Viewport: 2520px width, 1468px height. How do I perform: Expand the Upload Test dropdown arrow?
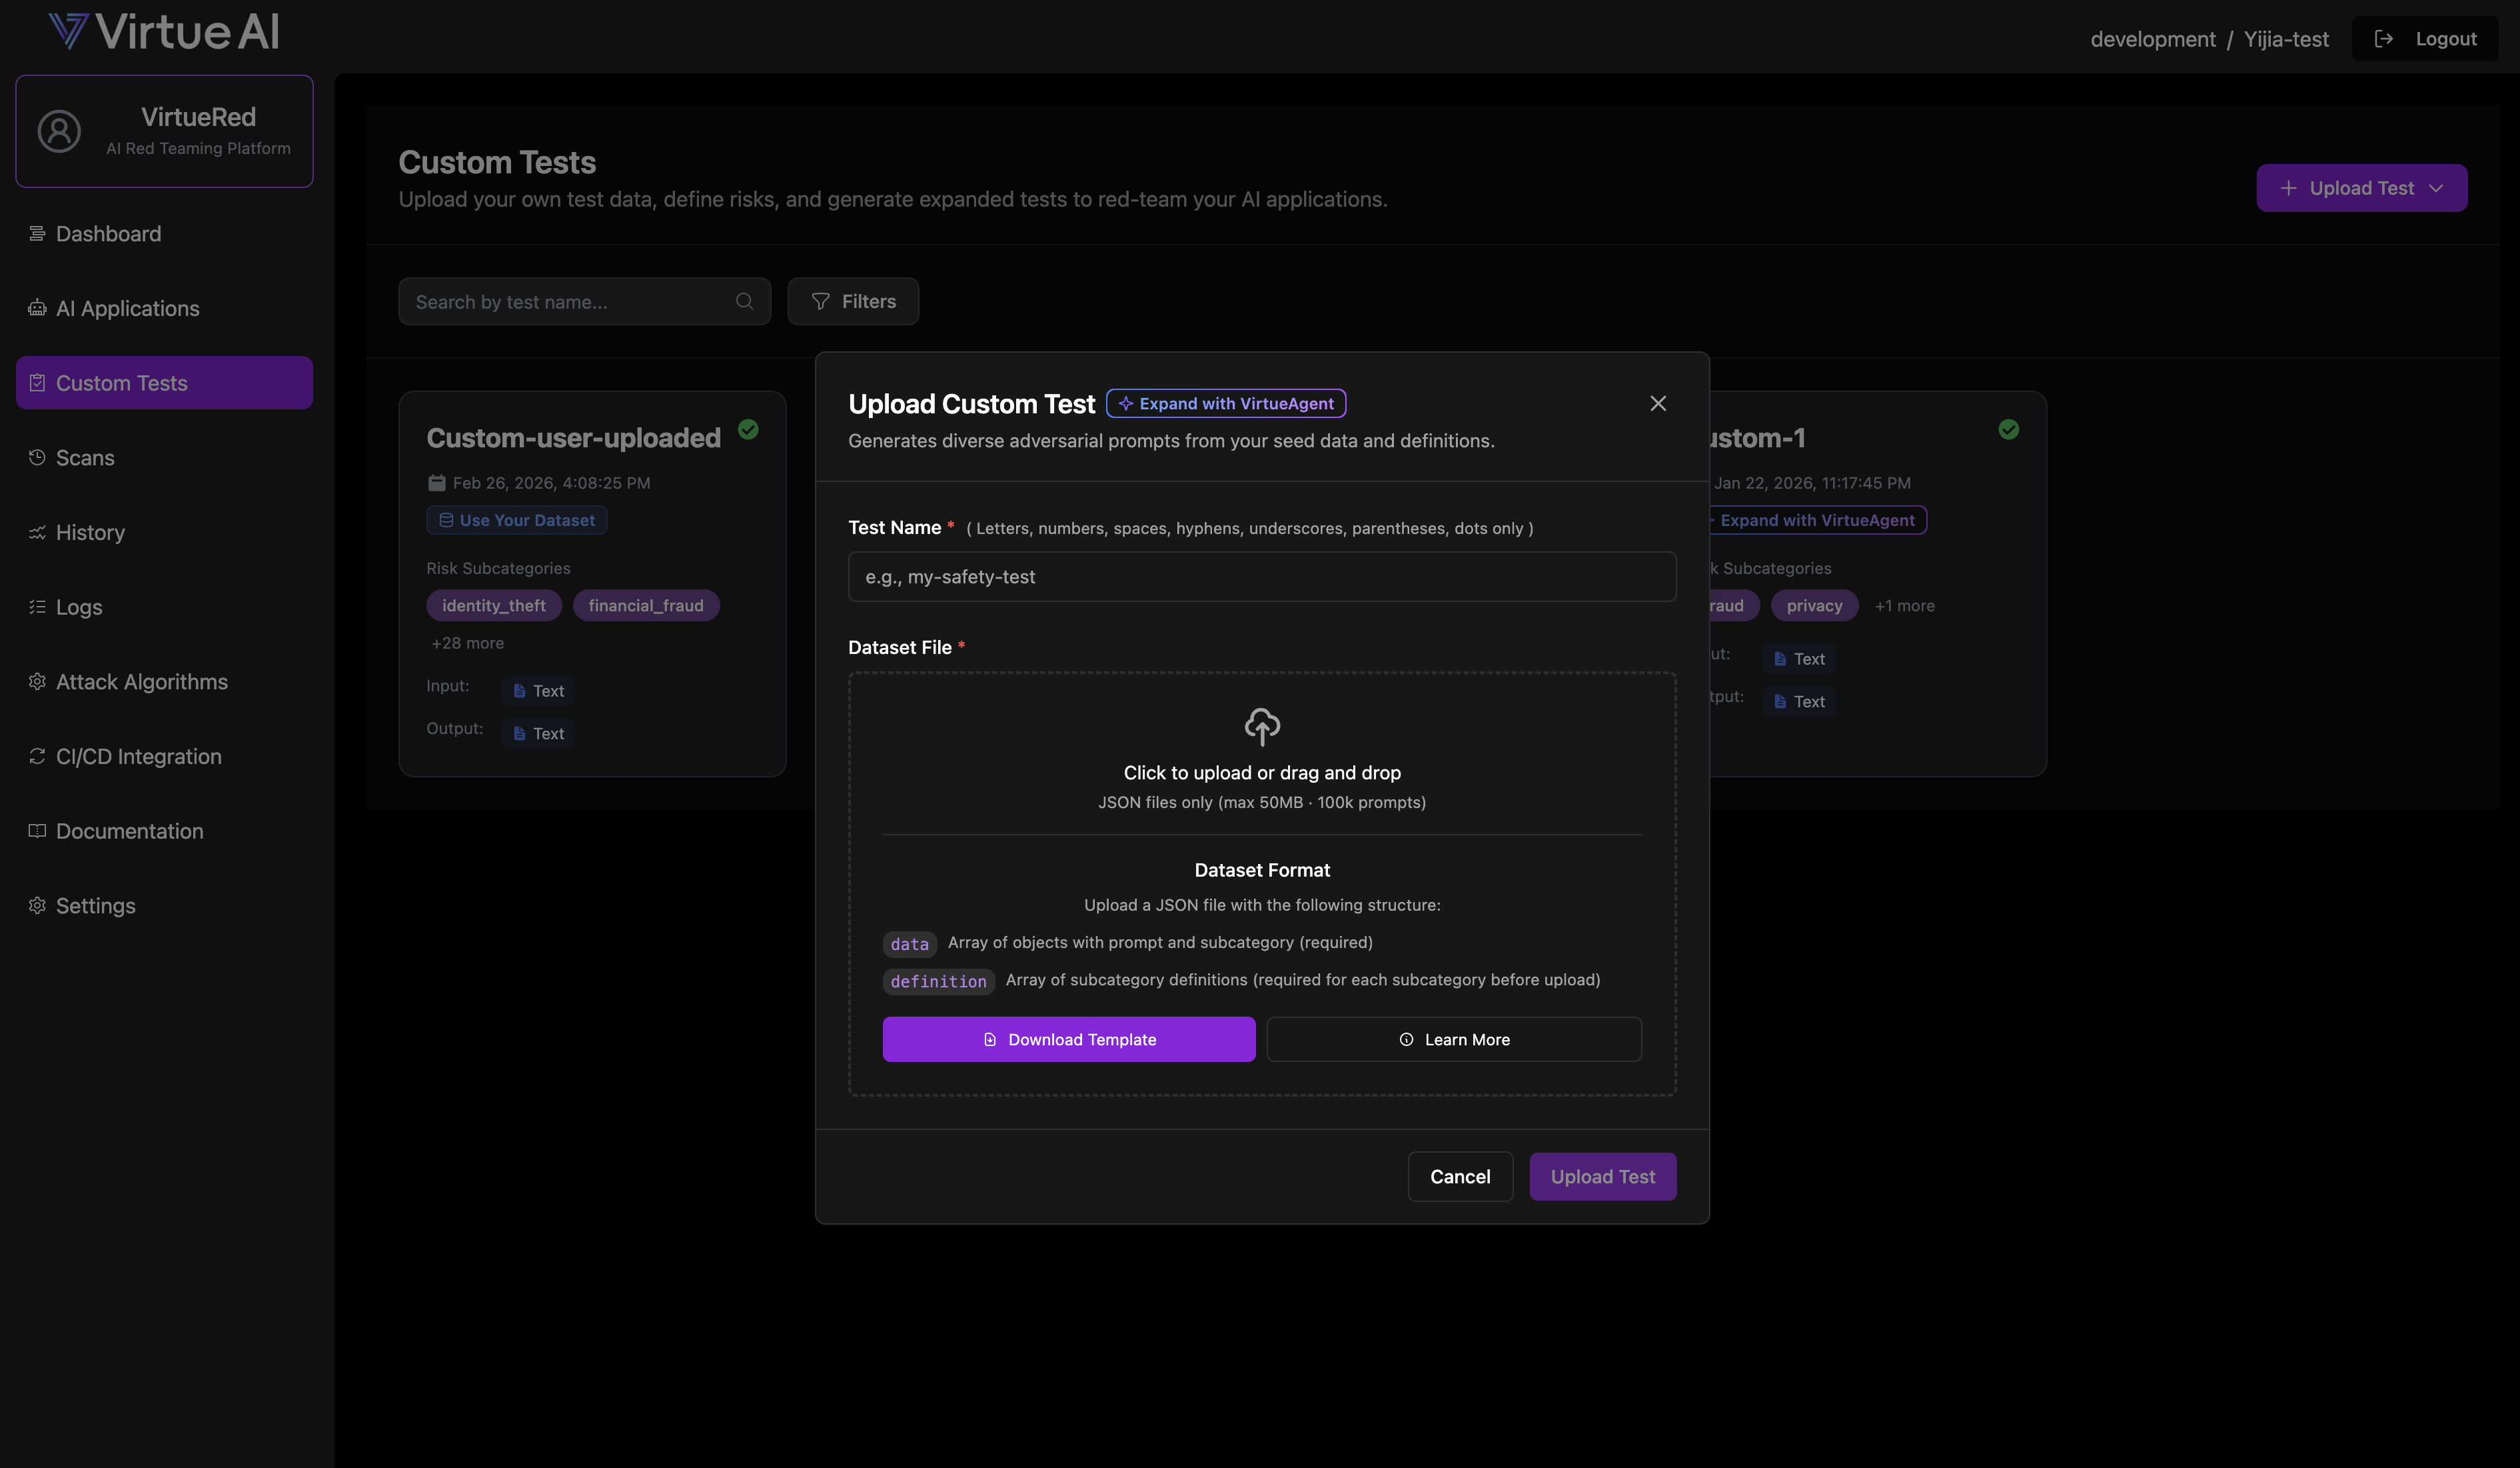[x=2437, y=187]
